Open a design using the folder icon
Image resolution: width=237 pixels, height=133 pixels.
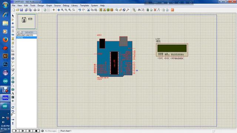17,10
